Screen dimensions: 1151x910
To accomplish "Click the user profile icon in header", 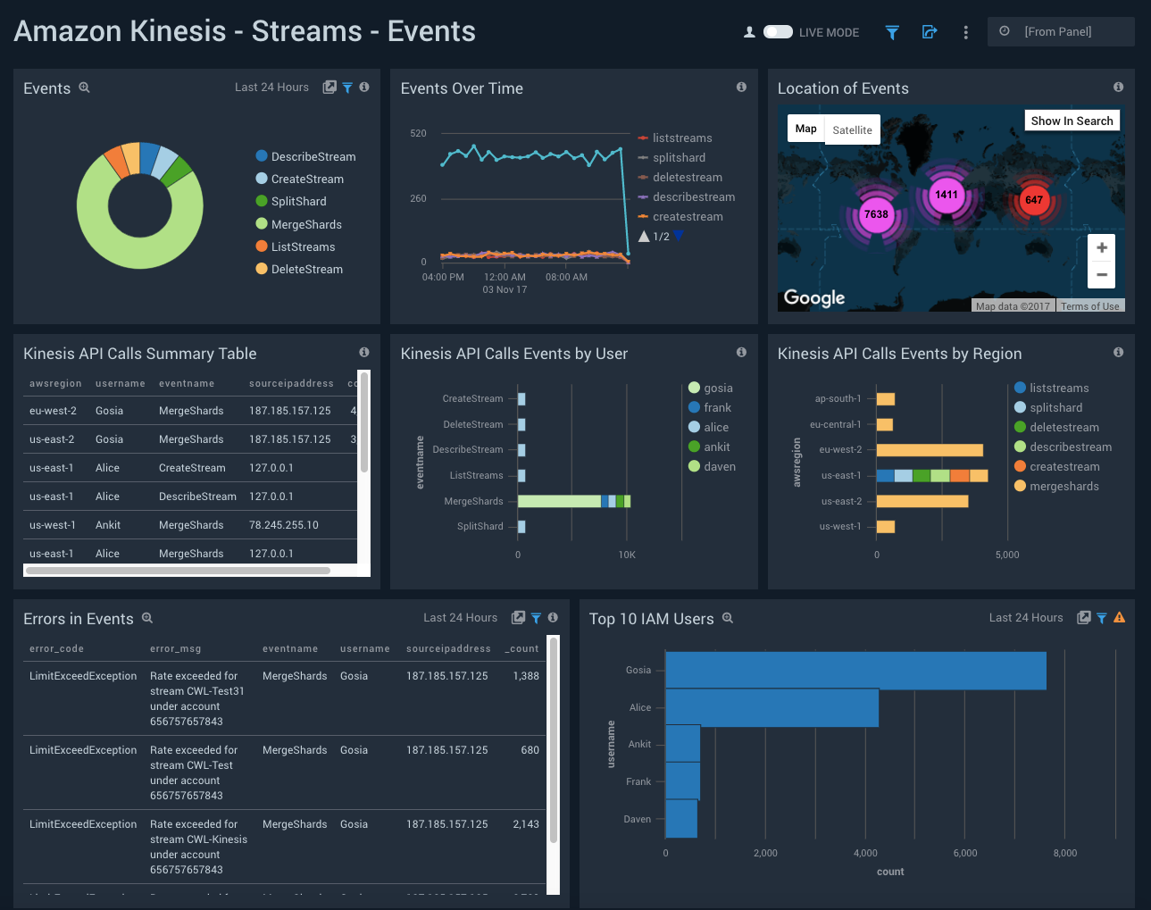I will pos(749,32).
